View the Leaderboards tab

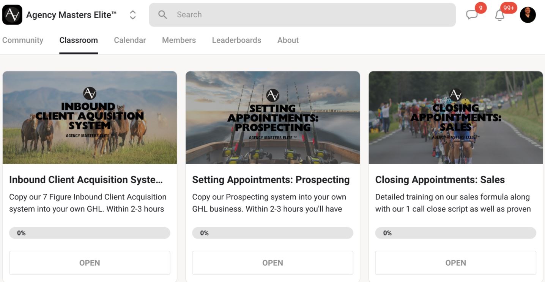click(x=236, y=40)
